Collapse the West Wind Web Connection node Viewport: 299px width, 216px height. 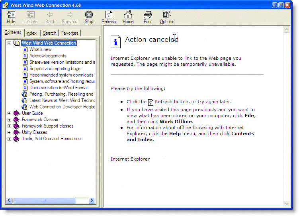10,43
